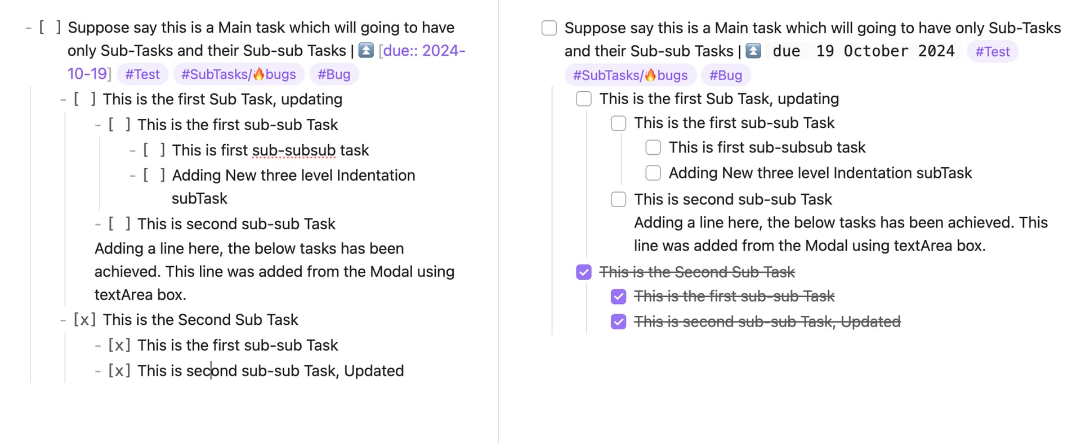Click the #Test tag in the source editor
The image size is (1081, 443).
(142, 74)
